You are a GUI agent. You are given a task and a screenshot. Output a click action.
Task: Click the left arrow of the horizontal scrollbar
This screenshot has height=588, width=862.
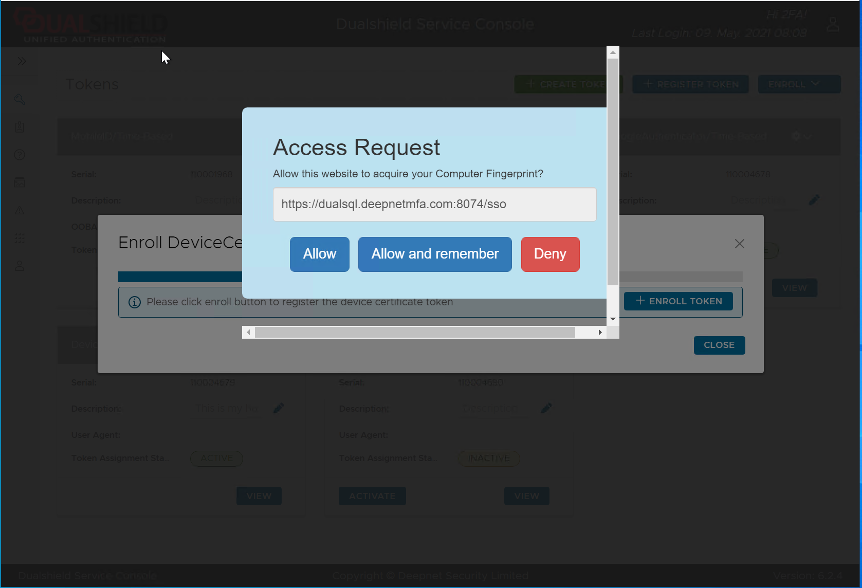(249, 333)
